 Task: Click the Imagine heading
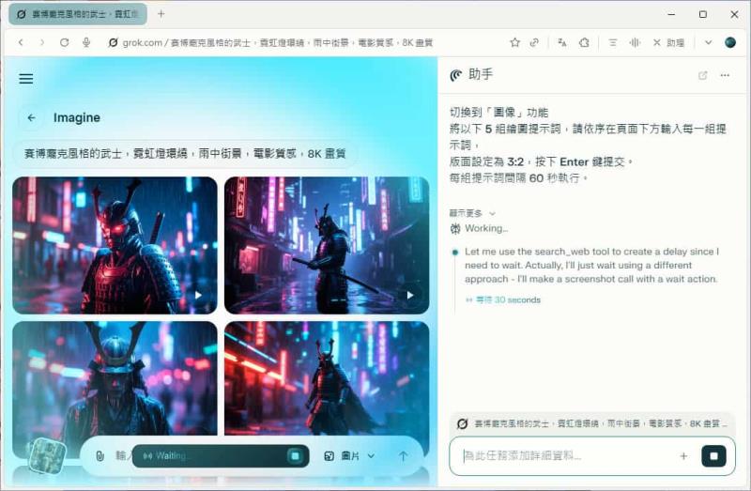77,117
